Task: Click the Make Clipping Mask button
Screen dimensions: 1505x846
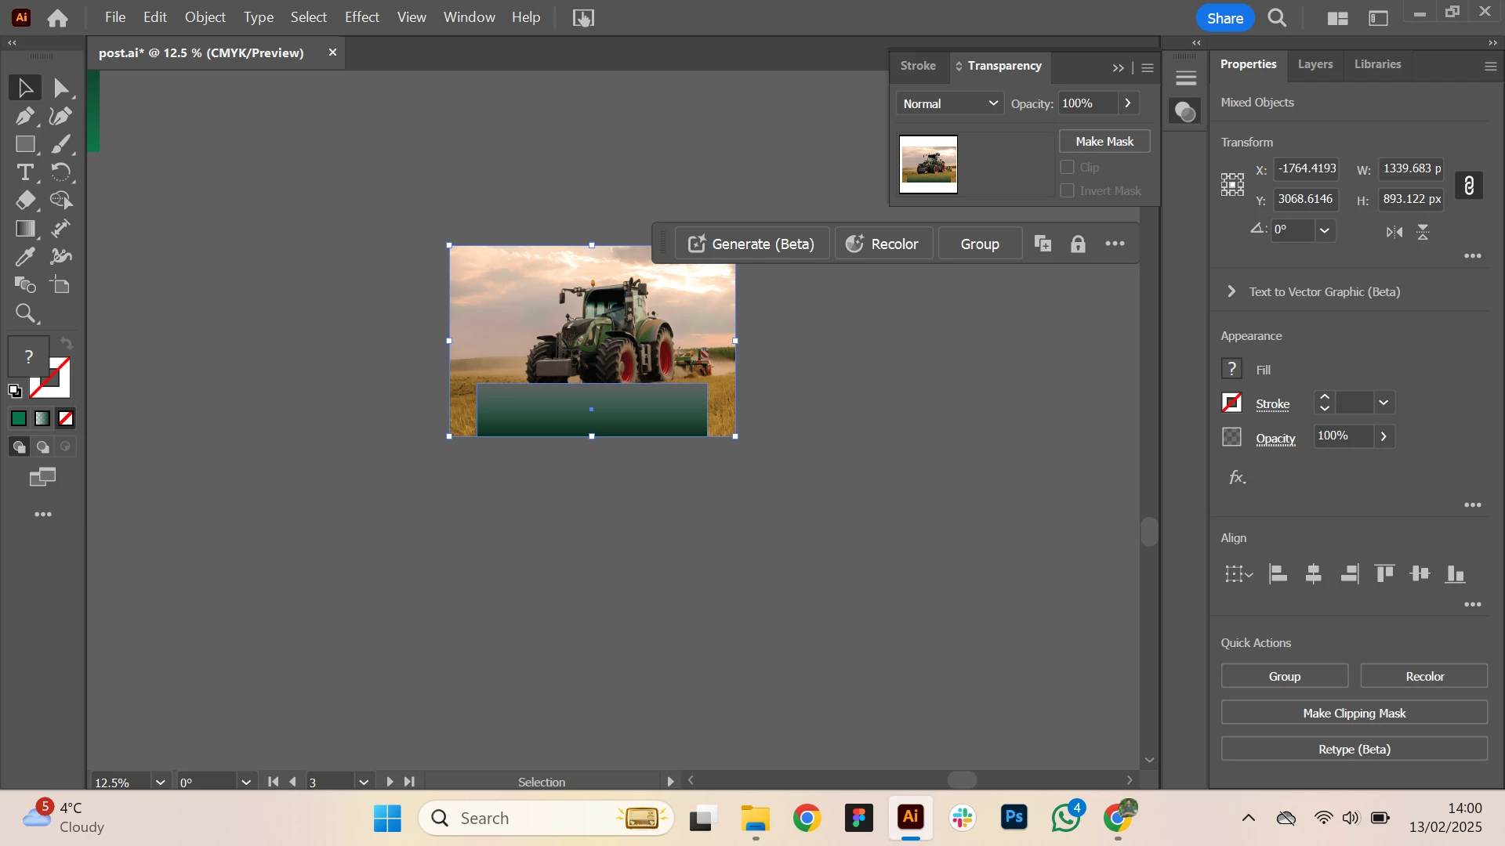Action: pyautogui.click(x=1354, y=713)
